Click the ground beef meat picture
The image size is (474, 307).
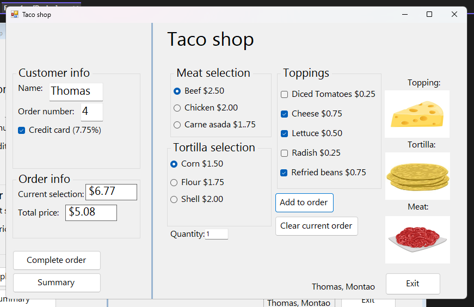coord(417,240)
